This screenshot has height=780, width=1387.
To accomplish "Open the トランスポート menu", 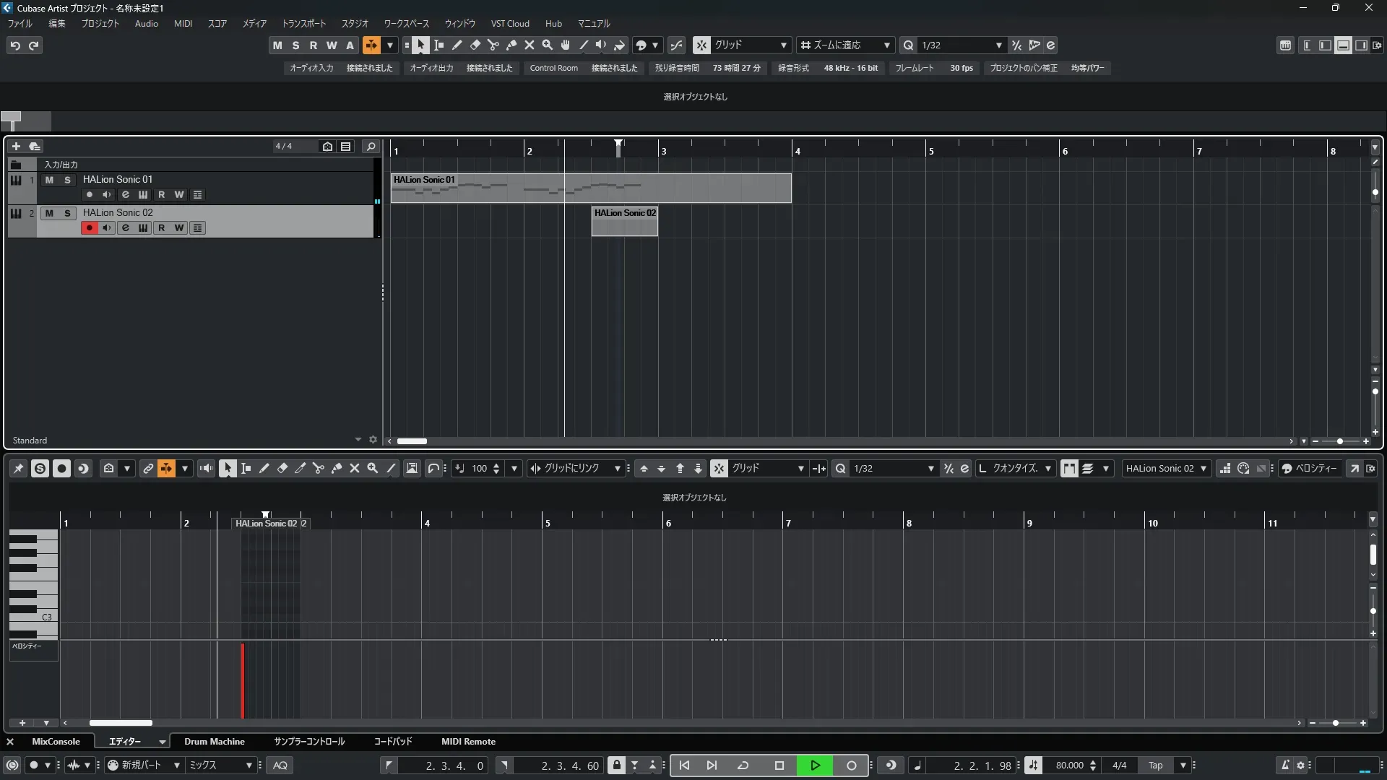I will tap(303, 23).
